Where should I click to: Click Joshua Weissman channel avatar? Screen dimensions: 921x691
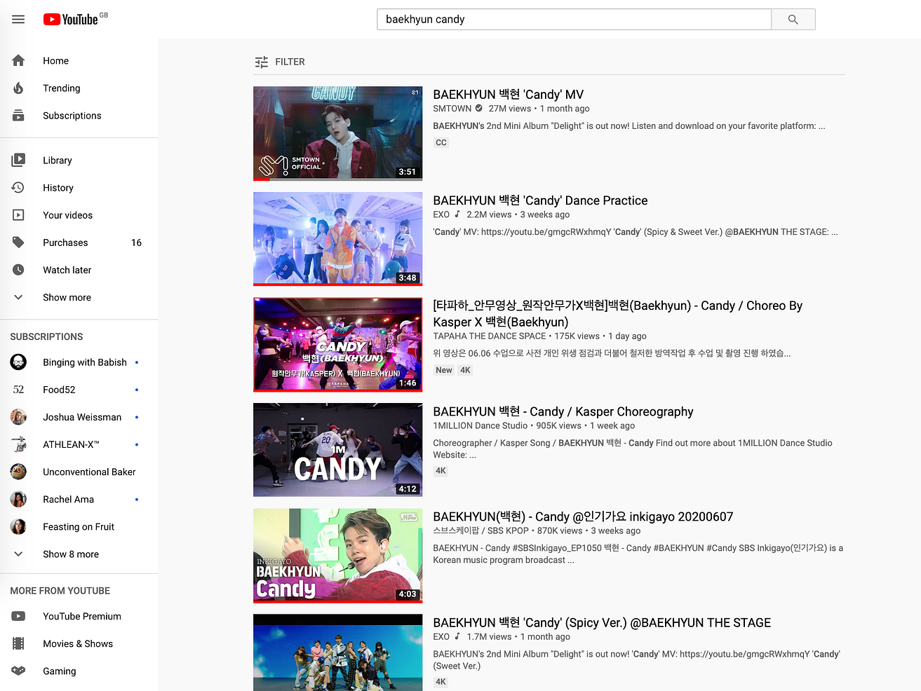coord(18,417)
